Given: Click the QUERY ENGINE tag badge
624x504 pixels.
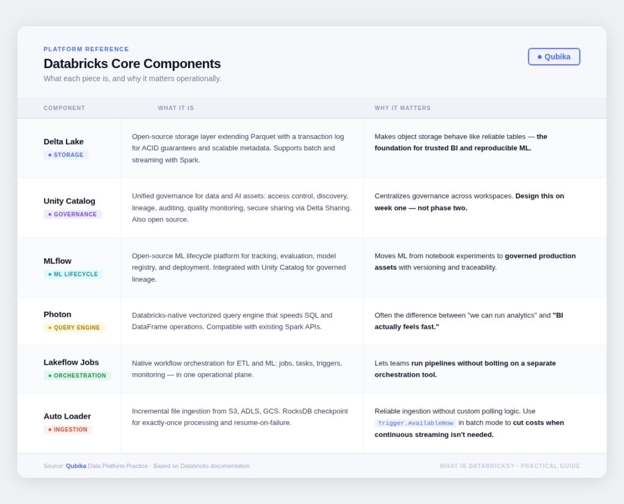Looking at the screenshot, I should pos(74,327).
